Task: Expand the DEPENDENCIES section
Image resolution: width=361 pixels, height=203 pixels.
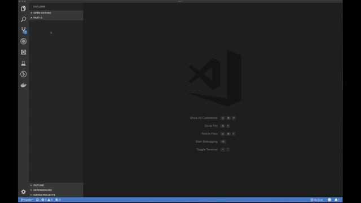Action: (56, 190)
